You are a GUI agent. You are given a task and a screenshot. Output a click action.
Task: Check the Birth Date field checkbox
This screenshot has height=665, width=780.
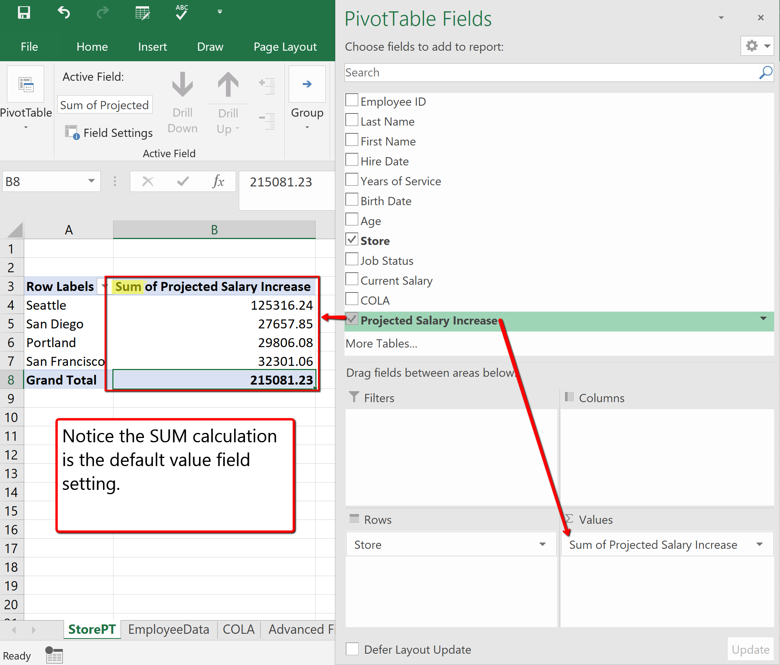pyautogui.click(x=352, y=199)
